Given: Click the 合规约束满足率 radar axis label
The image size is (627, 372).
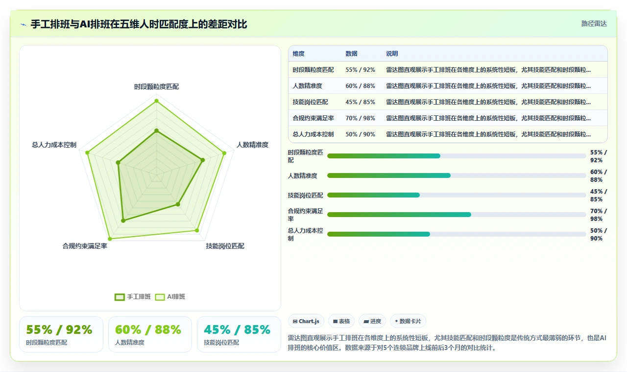Looking at the screenshot, I should 85,246.
